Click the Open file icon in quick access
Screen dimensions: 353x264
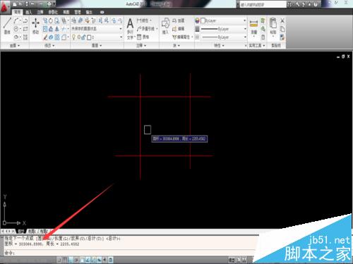(x=20, y=4)
